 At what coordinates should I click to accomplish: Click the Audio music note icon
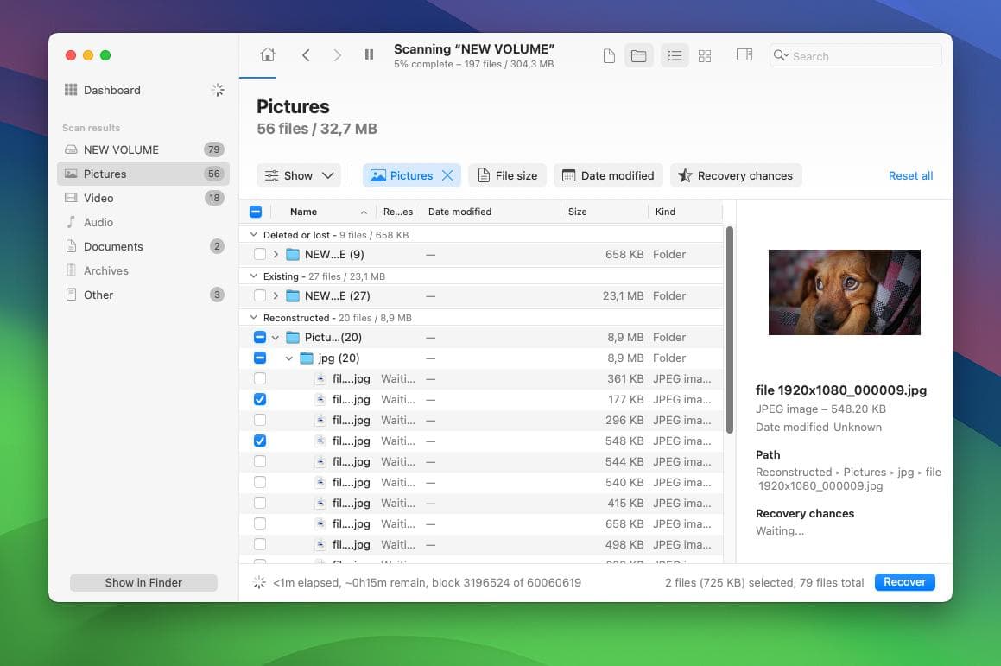tap(71, 222)
